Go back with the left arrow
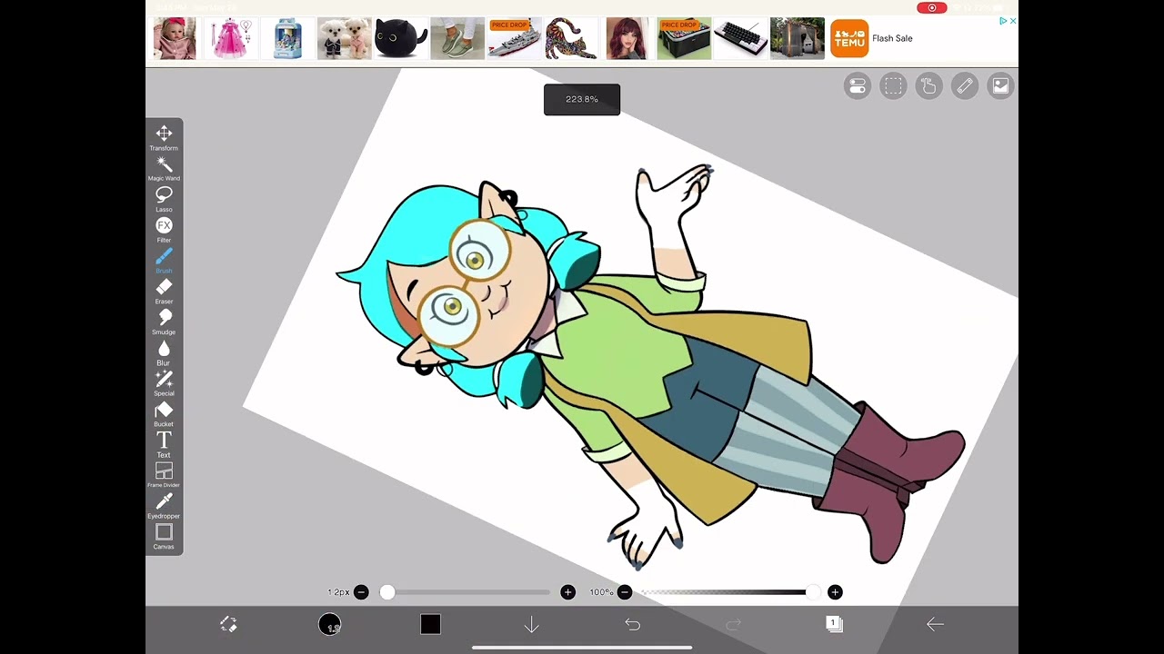 pyautogui.click(x=935, y=624)
